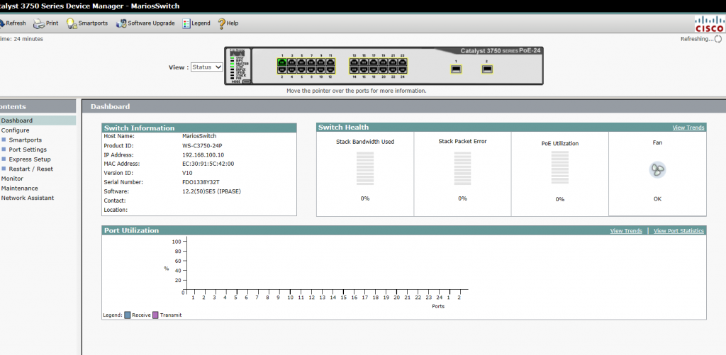726x355 pixels.
Task: Expand the Configure section
Action: point(16,130)
